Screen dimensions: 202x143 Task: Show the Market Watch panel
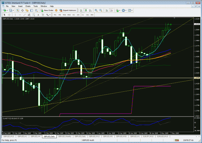18,10
